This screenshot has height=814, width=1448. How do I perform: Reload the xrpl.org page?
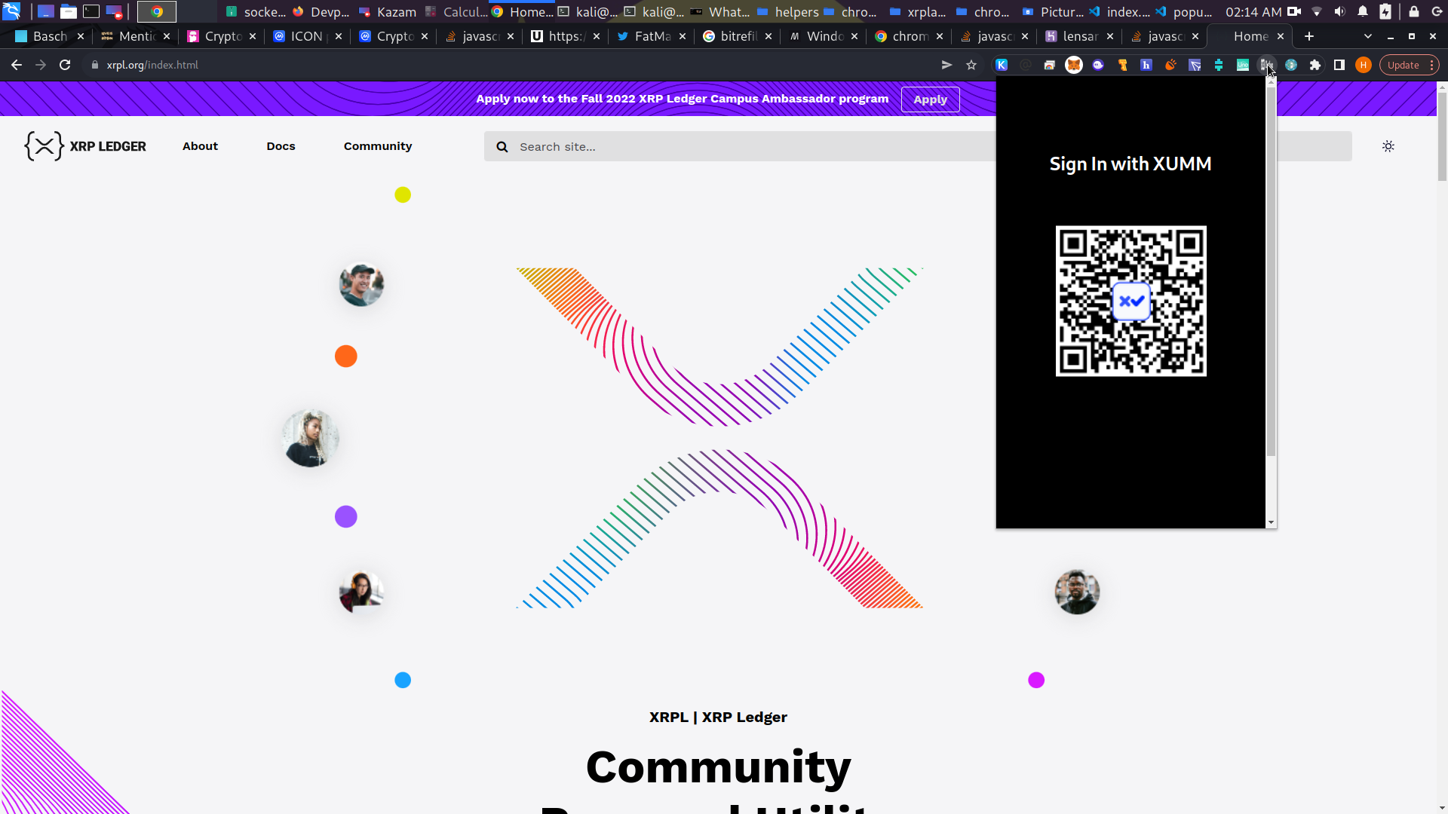(x=65, y=66)
